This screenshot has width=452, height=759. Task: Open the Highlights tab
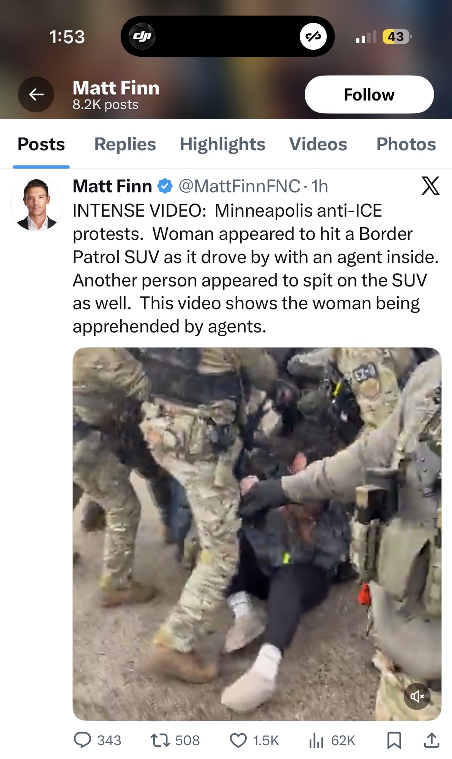222,144
